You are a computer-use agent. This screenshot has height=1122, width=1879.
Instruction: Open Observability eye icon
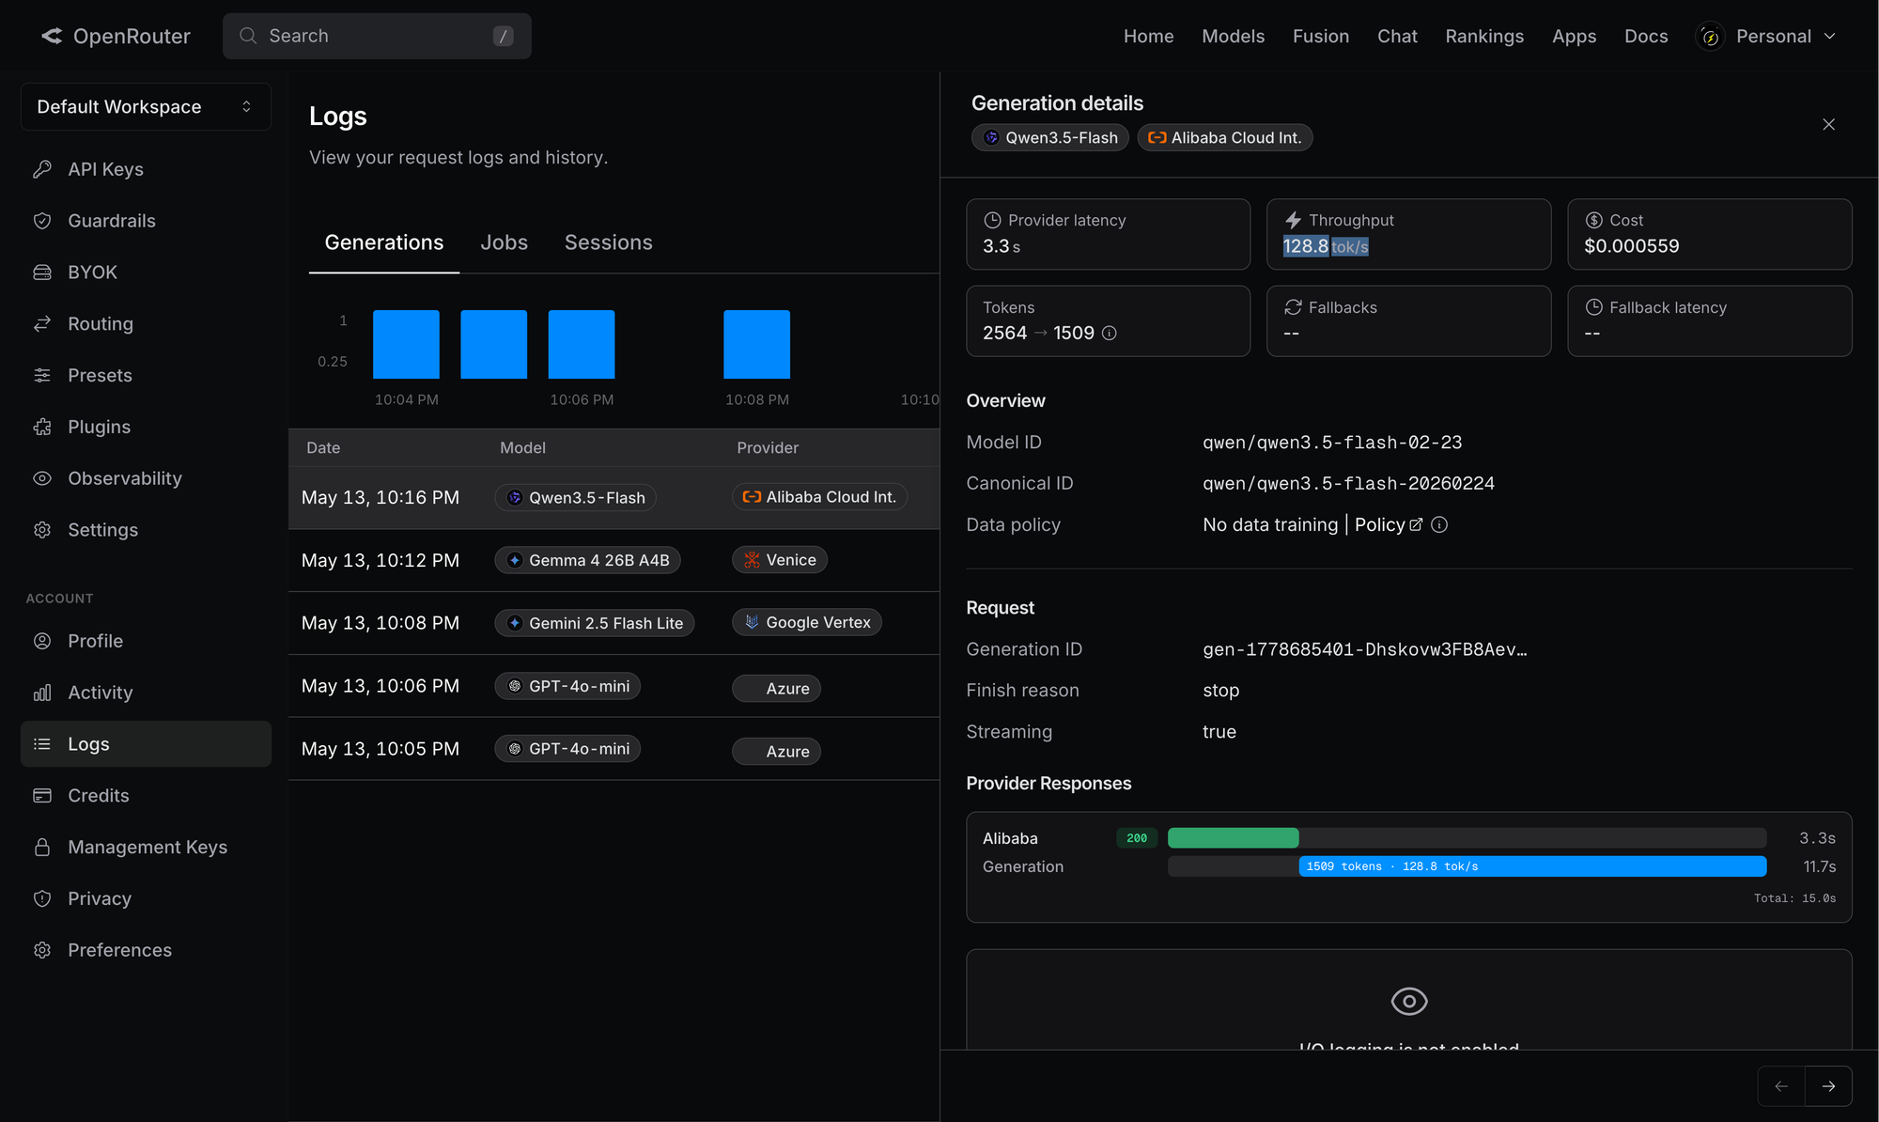[42, 478]
